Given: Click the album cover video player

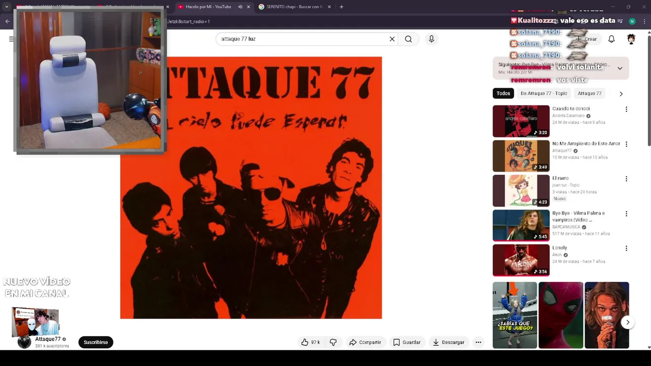Looking at the screenshot, I should (251, 188).
